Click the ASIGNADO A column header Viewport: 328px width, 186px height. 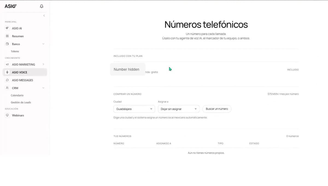coord(164,143)
